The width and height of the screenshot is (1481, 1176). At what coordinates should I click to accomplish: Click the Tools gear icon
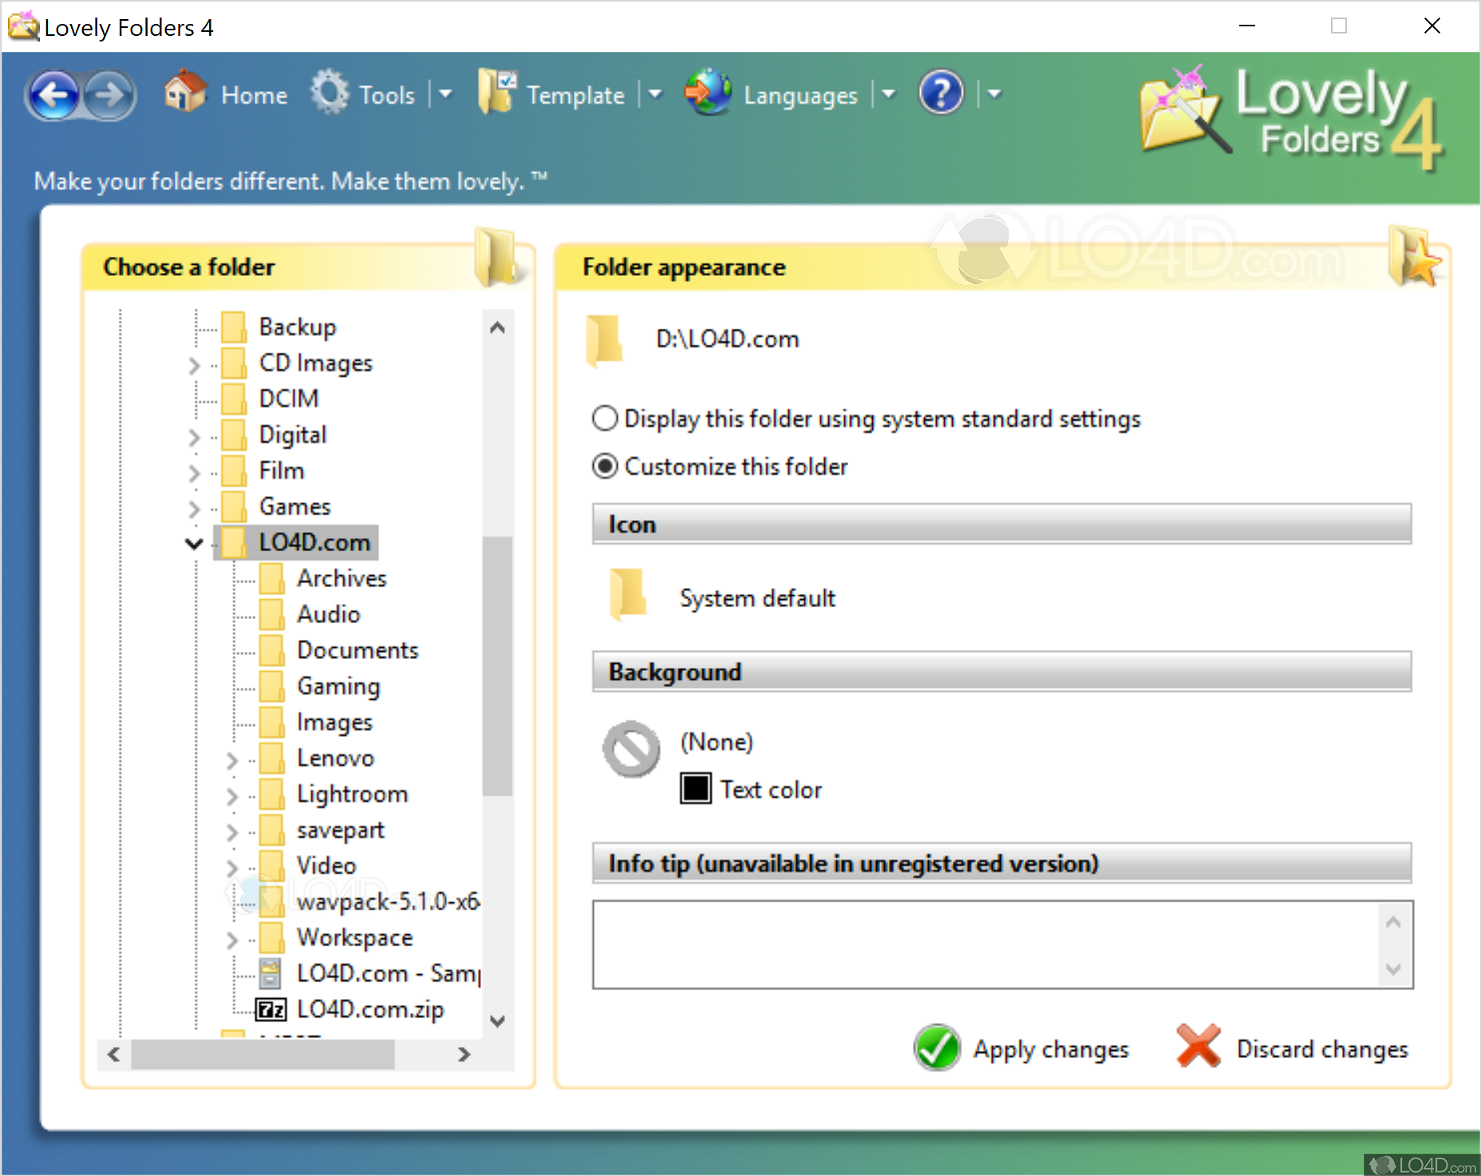pyautogui.click(x=330, y=93)
